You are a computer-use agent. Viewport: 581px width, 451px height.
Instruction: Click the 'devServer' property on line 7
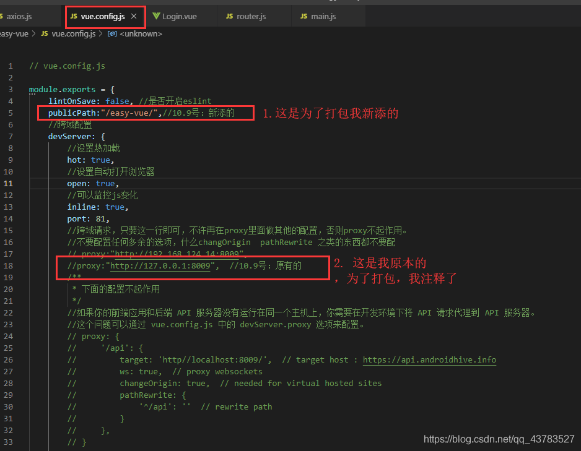69,137
